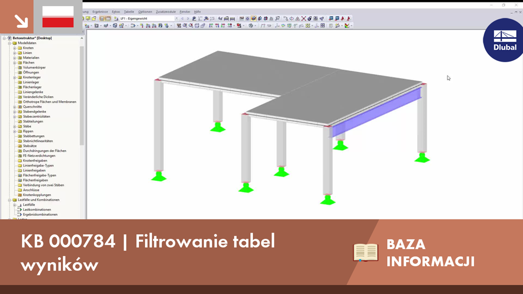The image size is (523, 294).
Task: Open the Extras menu
Action: coord(116,12)
